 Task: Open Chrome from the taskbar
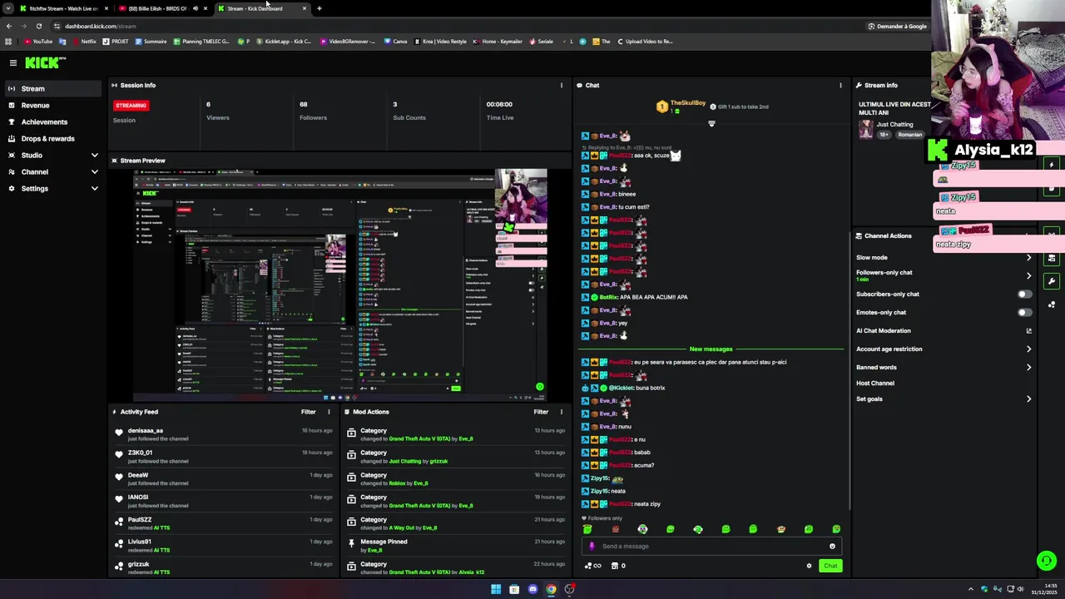pos(551,589)
